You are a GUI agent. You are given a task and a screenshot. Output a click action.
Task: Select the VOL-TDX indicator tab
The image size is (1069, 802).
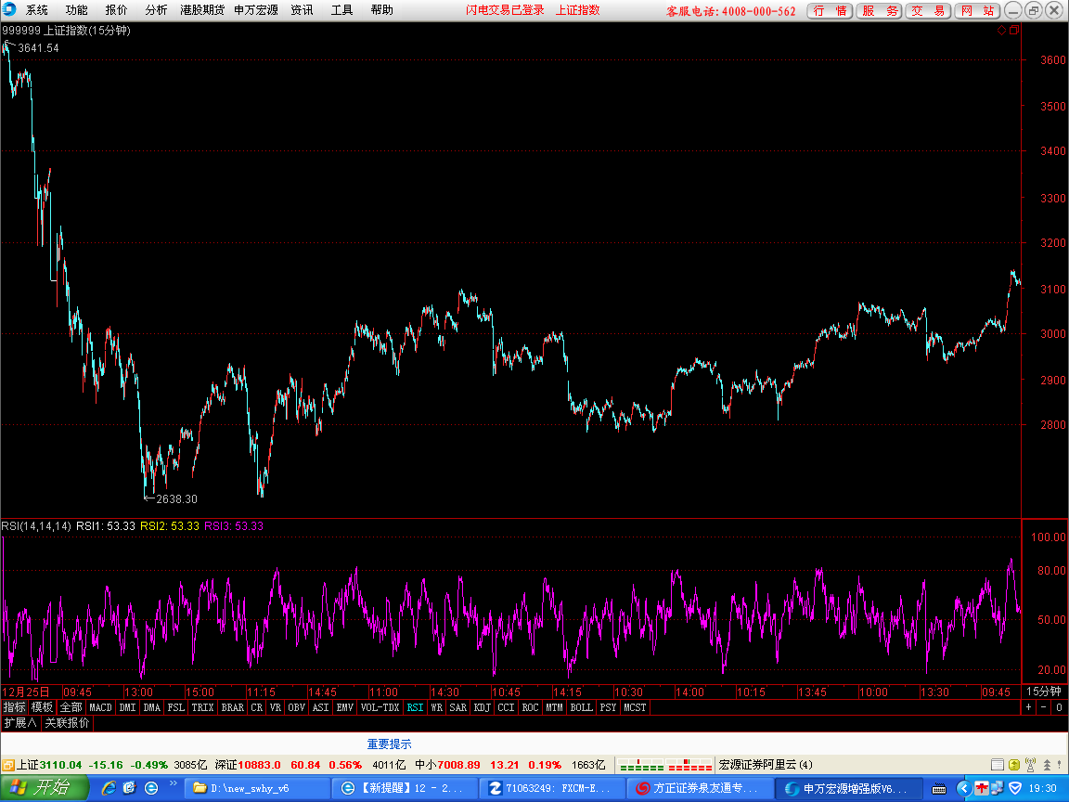coord(380,707)
